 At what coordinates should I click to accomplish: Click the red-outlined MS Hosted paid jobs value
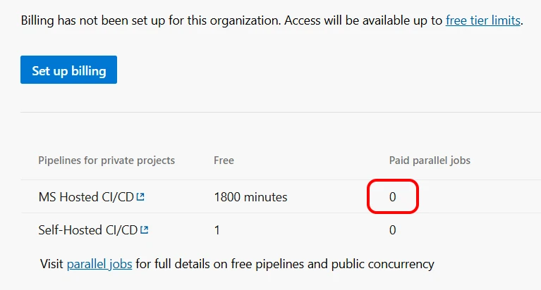click(393, 197)
